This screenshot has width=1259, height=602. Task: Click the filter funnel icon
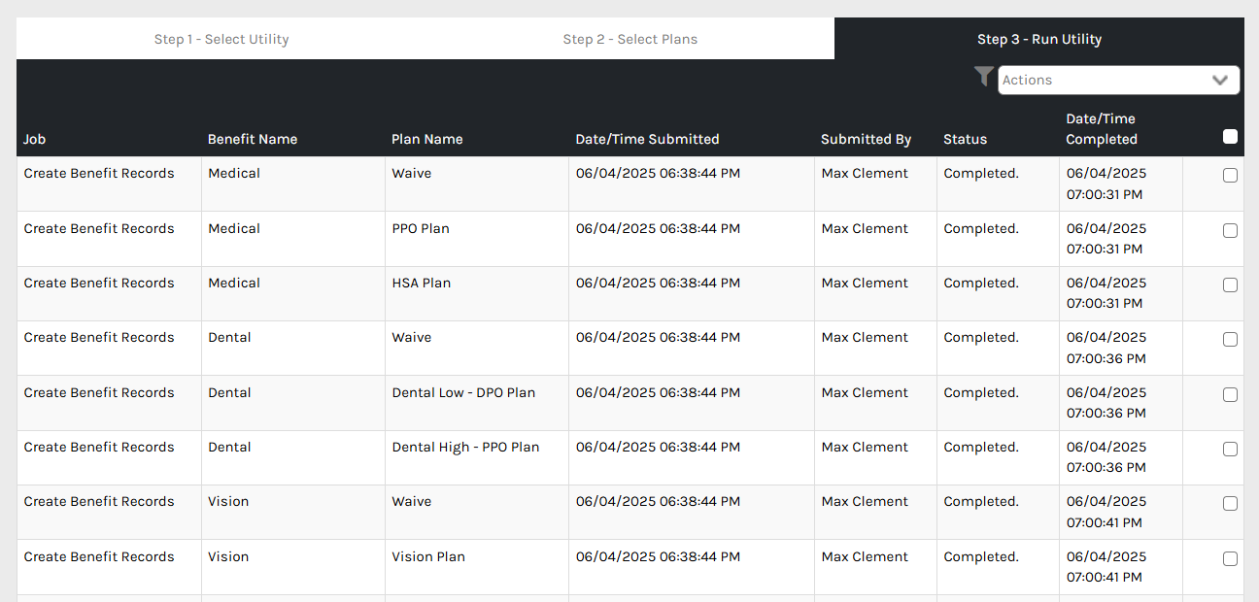pyautogui.click(x=983, y=77)
